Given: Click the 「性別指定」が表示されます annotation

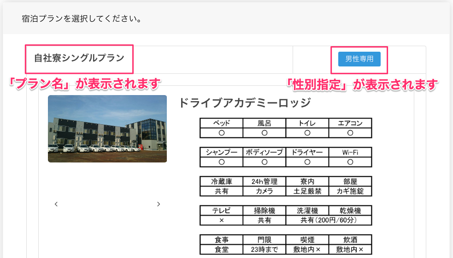Looking at the screenshot, I should point(361,84).
